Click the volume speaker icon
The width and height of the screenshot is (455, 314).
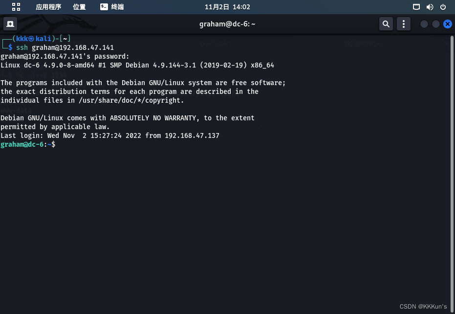[430, 7]
